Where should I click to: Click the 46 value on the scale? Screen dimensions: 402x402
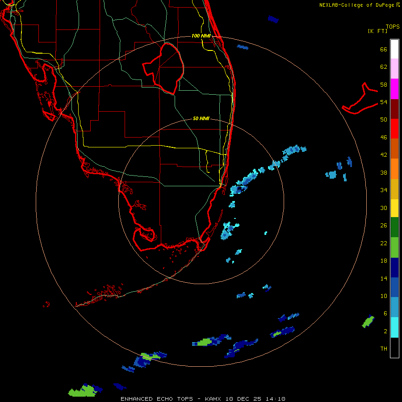384,138
